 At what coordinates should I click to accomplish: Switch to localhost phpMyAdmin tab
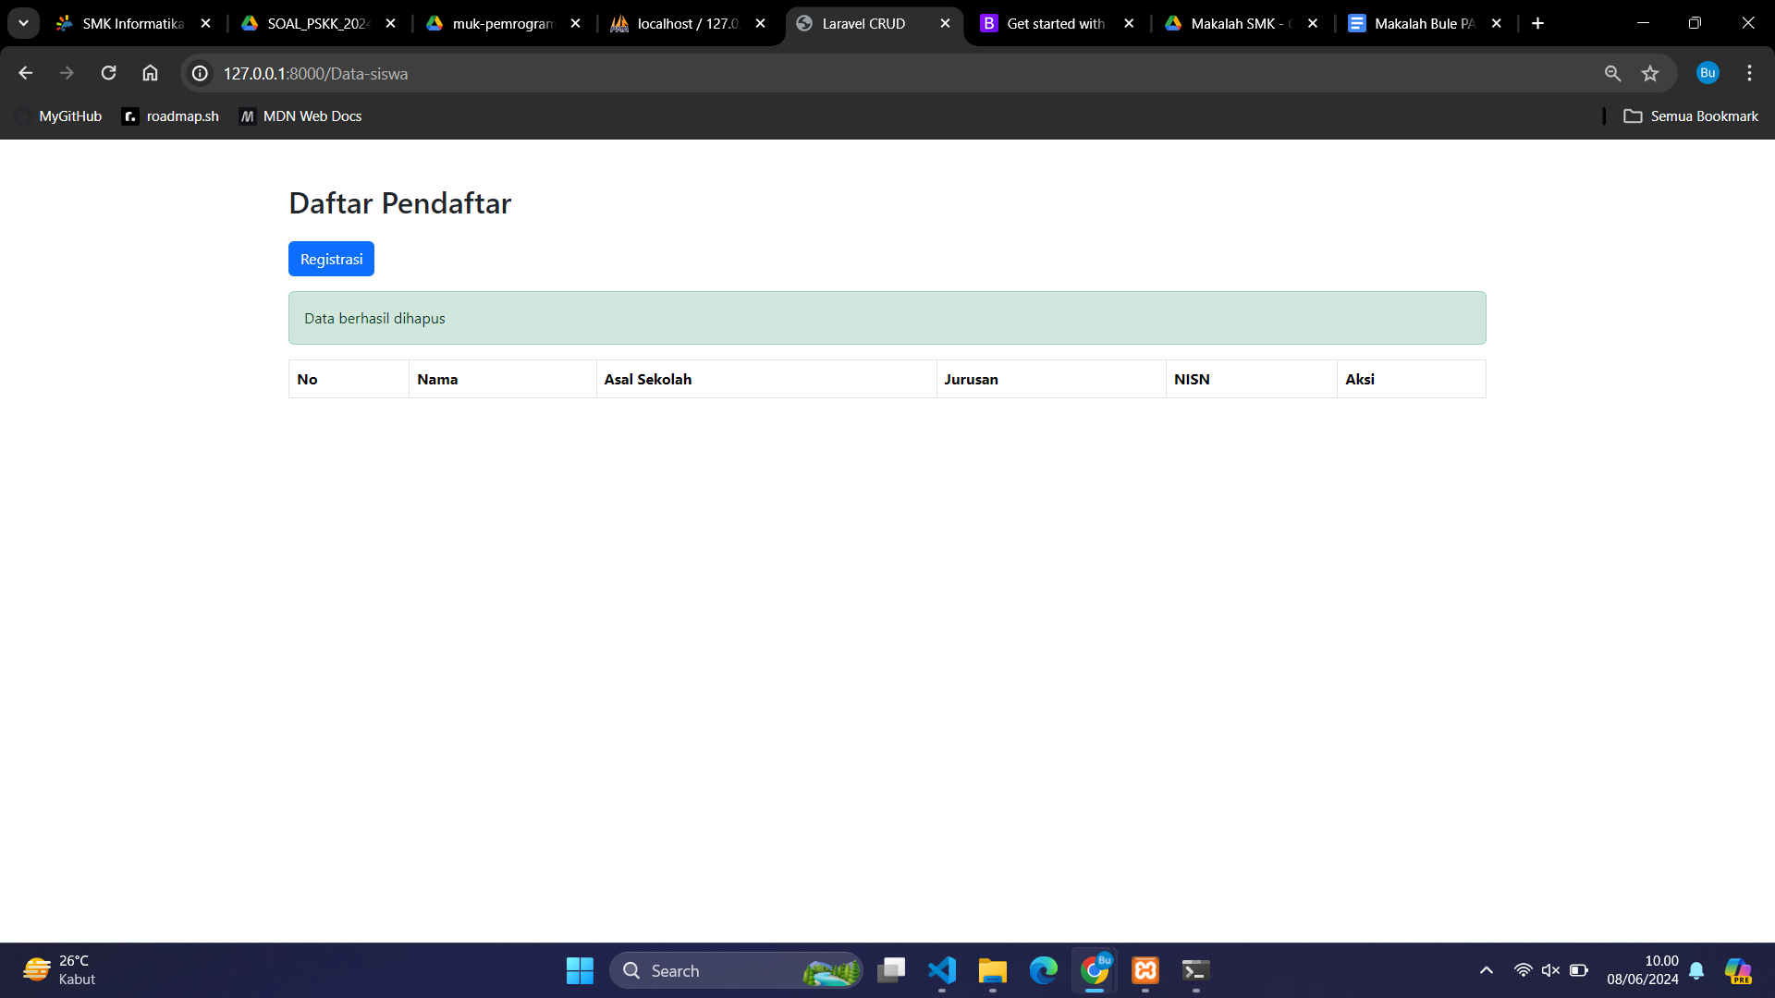pyautogui.click(x=687, y=23)
